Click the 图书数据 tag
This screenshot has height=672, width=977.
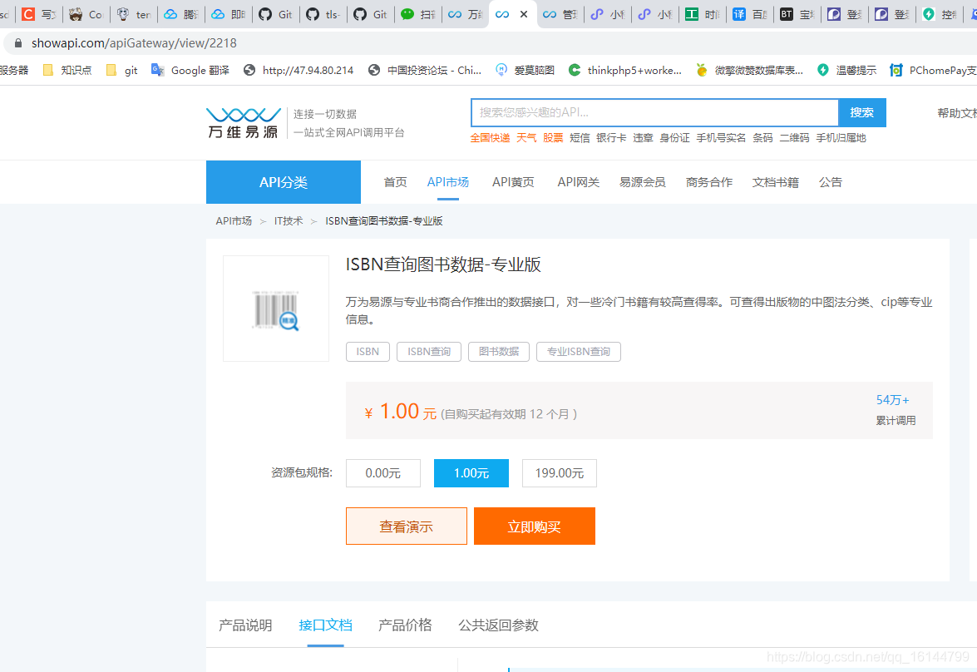(498, 352)
